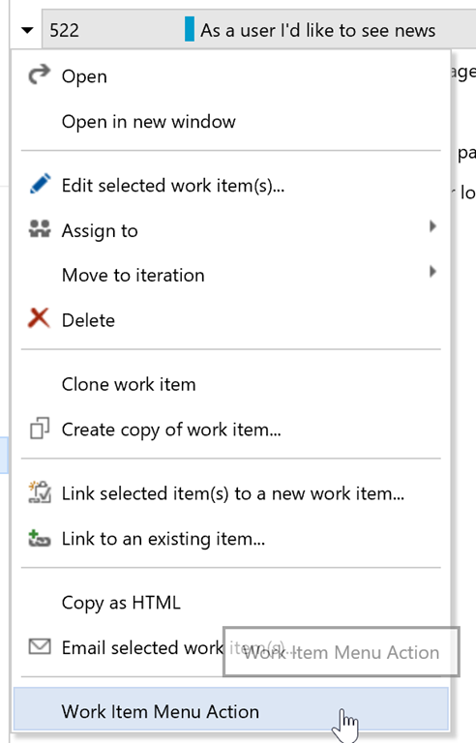This screenshot has height=743, width=476.
Task: Click the link to new work item icon
Action: coord(40,491)
